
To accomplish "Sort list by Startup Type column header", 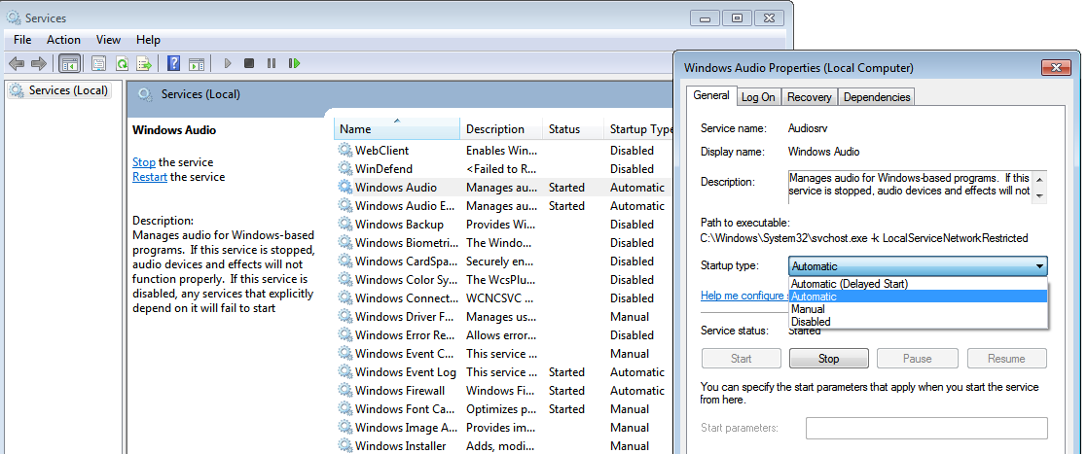I will [x=638, y=129].
